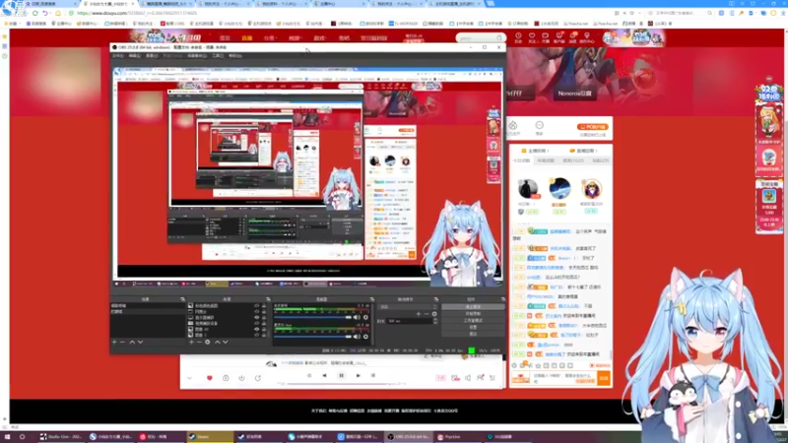The width and height of the screenshot is (788, 443).
Task: Add a new source in OBS Sources panel
Action: 191,342
